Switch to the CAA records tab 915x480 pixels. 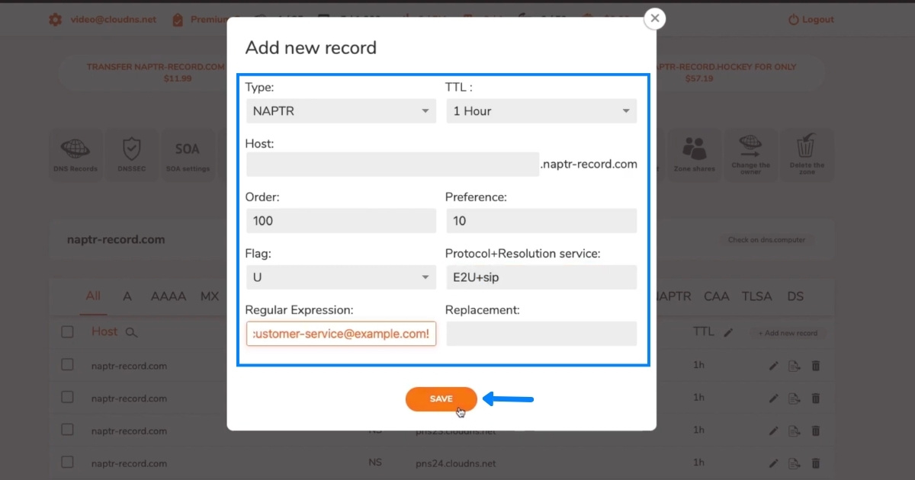(x=716, y=296)
